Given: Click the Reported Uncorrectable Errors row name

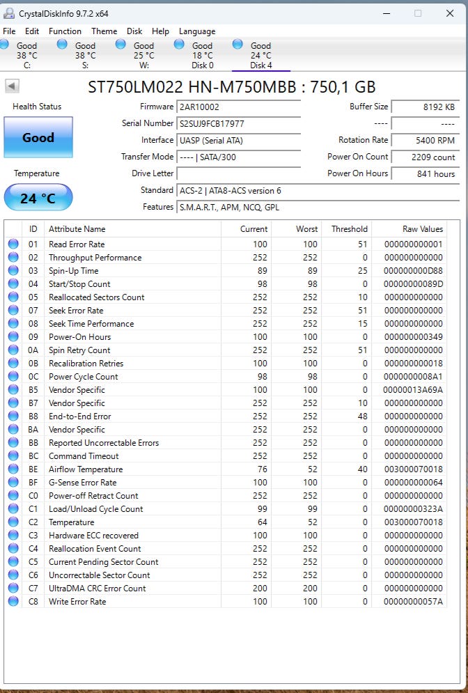Looking at the screenshot, I should (103, 442).
